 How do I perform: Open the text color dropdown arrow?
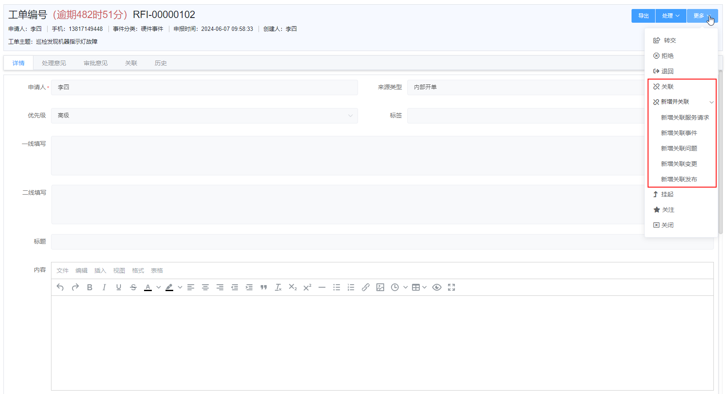pyautogui.click(x=159, y=287)
